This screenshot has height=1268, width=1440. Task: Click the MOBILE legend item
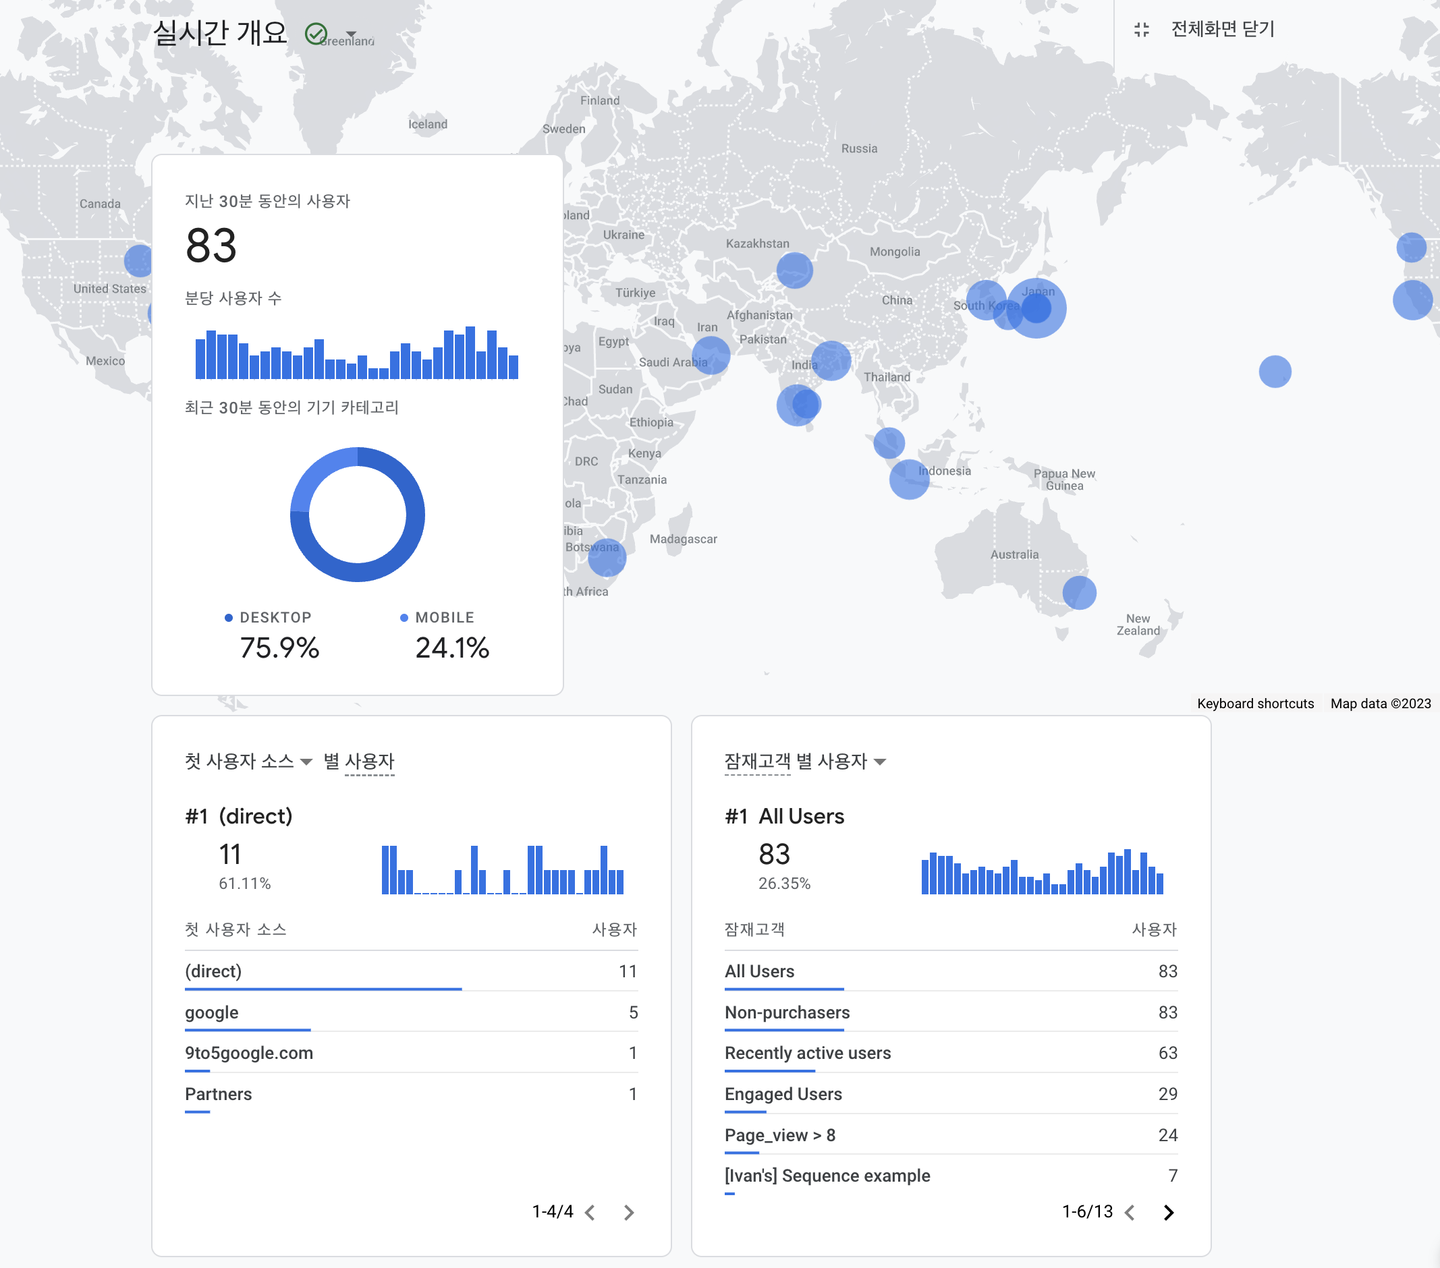(x=444, y=617)
